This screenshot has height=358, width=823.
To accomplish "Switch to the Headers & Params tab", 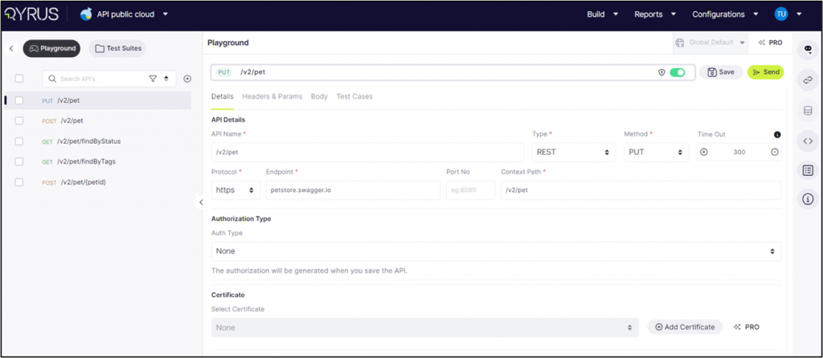I will 272,96.
